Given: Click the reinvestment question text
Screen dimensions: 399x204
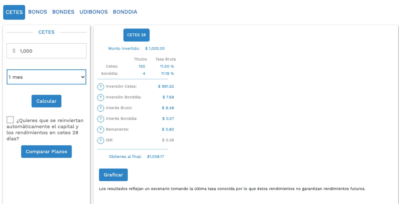Looking at the screenshot, I should click(x=45, y=129).
